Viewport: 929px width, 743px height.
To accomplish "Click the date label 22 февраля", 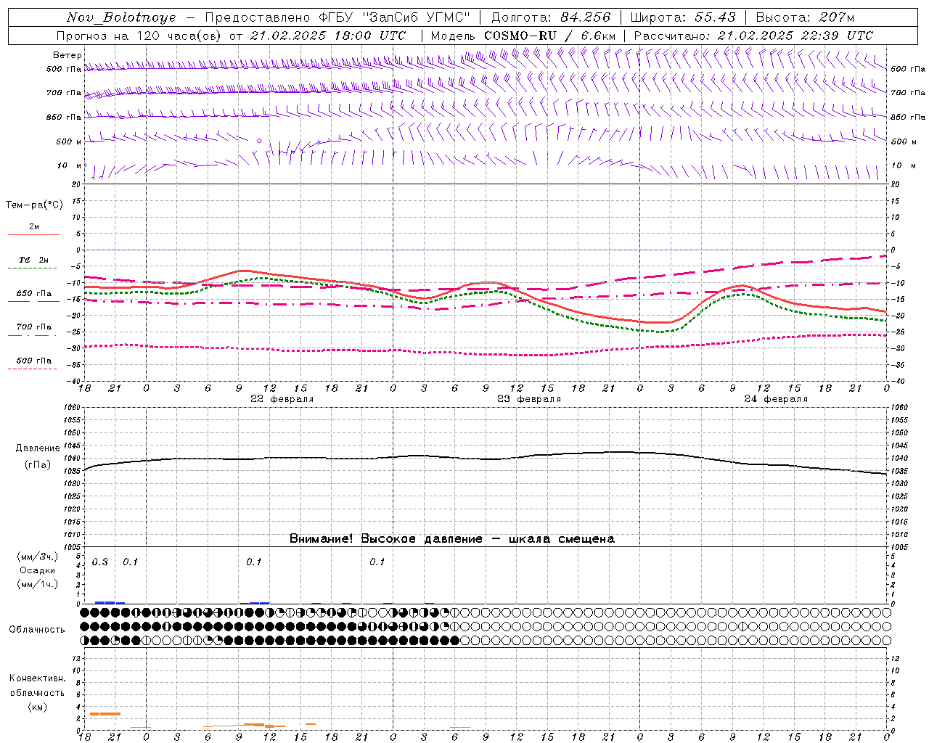I will [x=282, y=399].
